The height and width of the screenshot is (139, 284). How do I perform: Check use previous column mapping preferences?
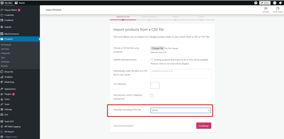[152, 95]
